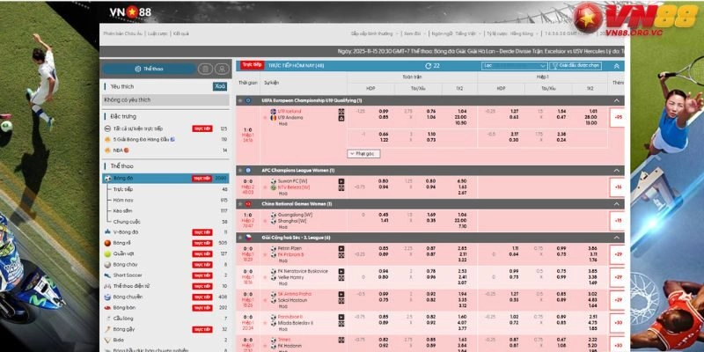Click the all live events icon beside Tất cả sự kiện trực tiếp
The height and width of the screenshot is (352, 704).
click(x=107, y=128)
